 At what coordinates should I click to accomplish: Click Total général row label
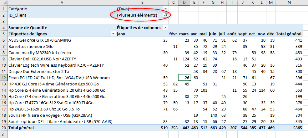(x=21, y=128)
